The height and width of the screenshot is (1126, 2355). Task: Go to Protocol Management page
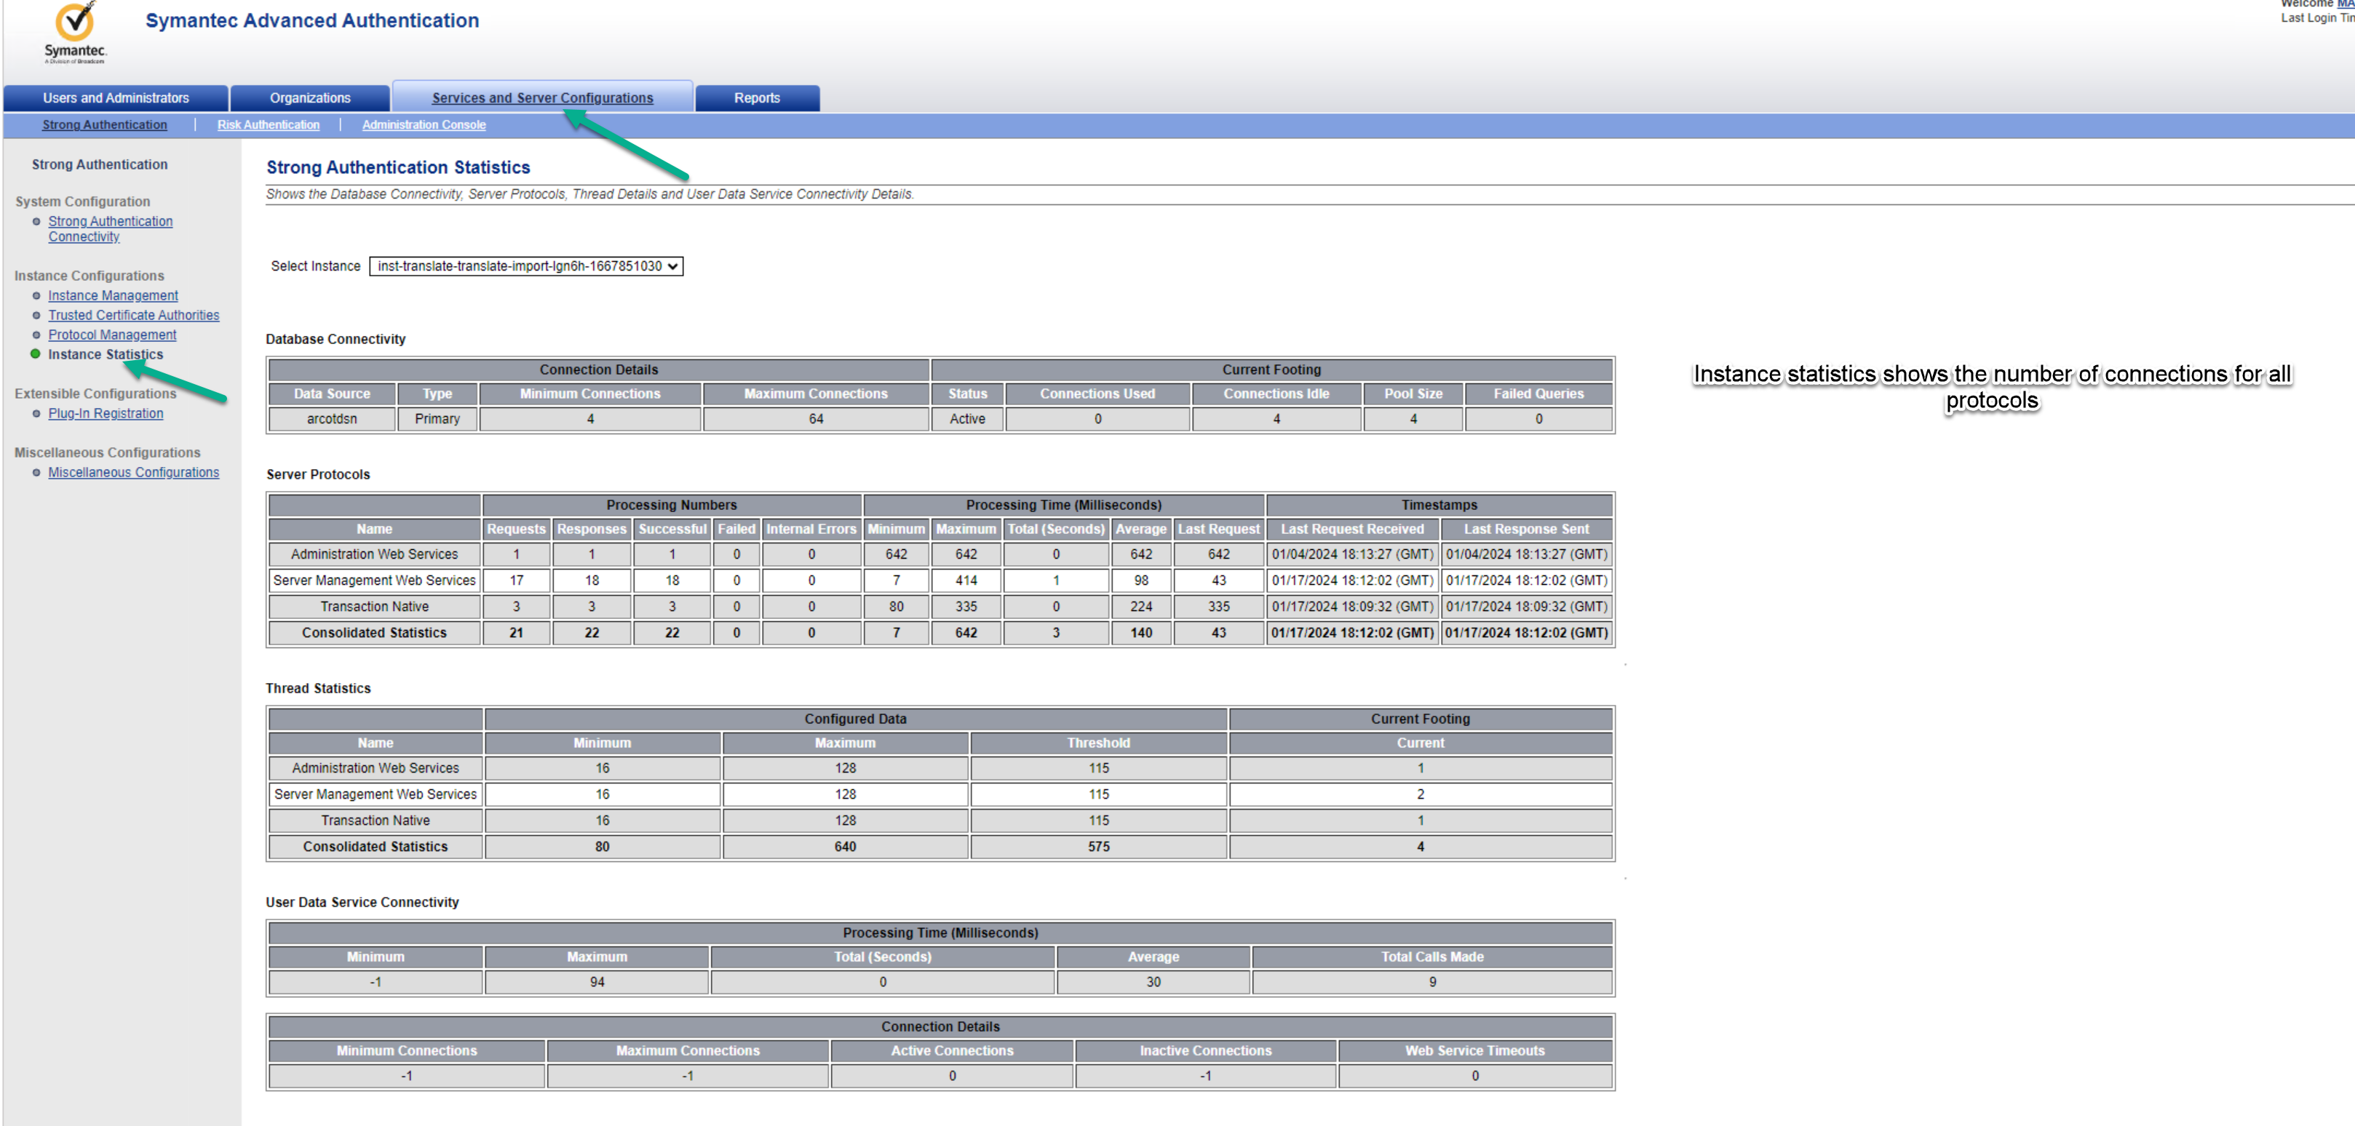[111, 335]
